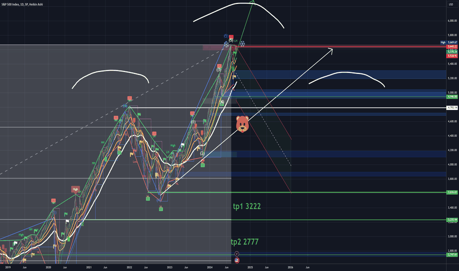Image resolution: width=459 pixels, height=271 pixels.
Task: Click the green 3,616 price label
Action: point(452,193)
